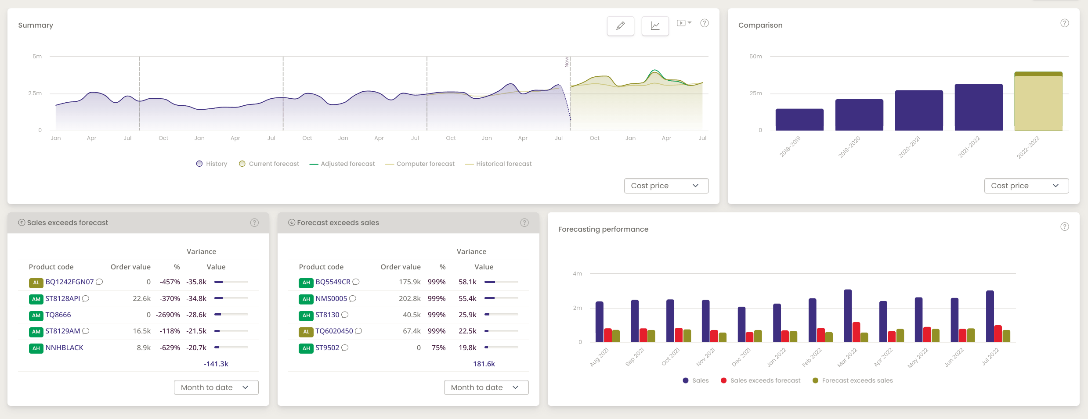Click help icon in Sales exceeds forecast
Screen dimensions: 1088x419
254,223
